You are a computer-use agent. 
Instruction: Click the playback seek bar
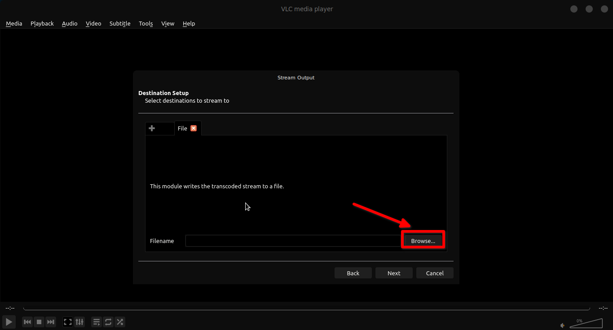point(306,308)
